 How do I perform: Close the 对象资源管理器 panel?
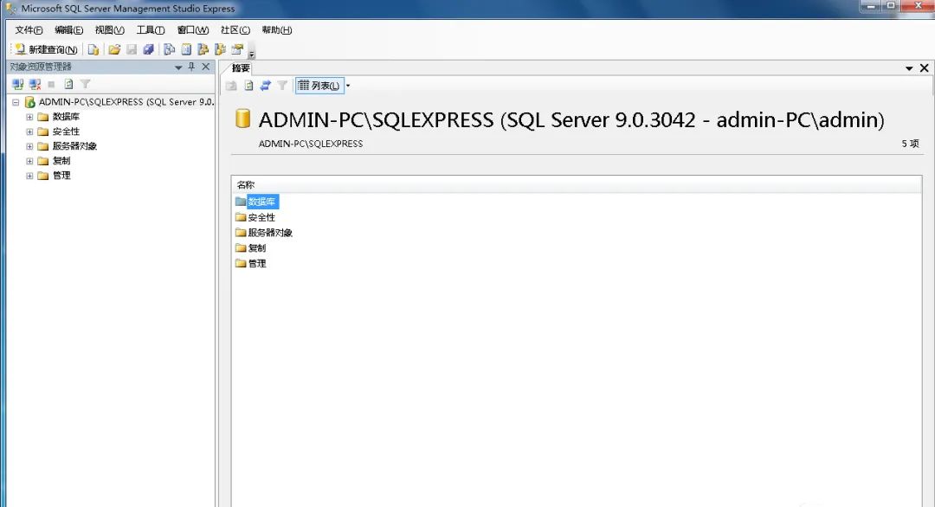206,67
